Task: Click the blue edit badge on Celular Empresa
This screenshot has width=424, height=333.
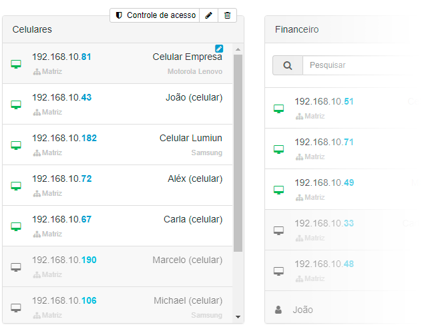Action: 219,48
